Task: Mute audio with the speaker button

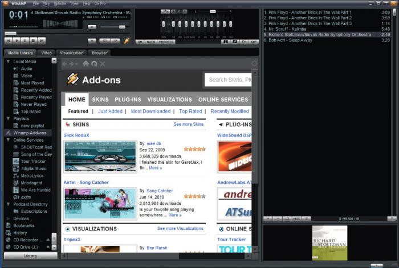Action: tap(92, 27)
